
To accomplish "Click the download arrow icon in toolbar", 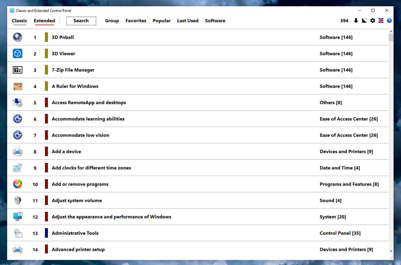I will click(356, 20).
